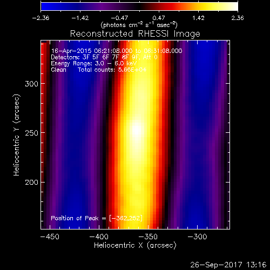Viewport: 270px width, 270px height.
Task: Click the word 'Clean' in the annotation
Action: [58, 70]
